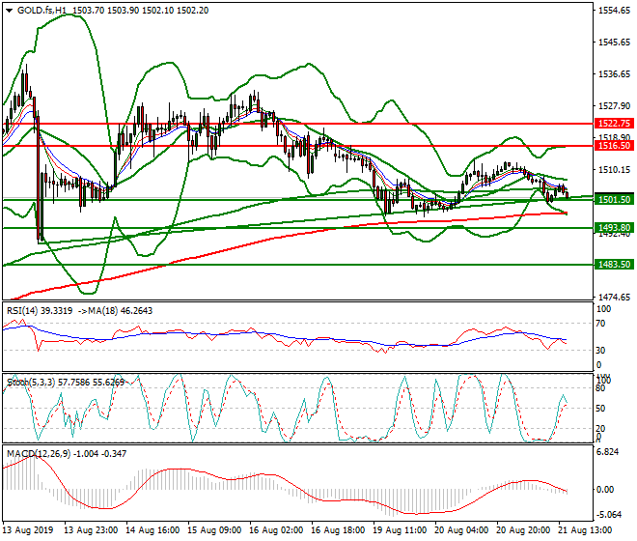This screenshot has height=541, width=637.
Task: Click the 21 Aug 13:00 time label
Action: tap(585, 530)
